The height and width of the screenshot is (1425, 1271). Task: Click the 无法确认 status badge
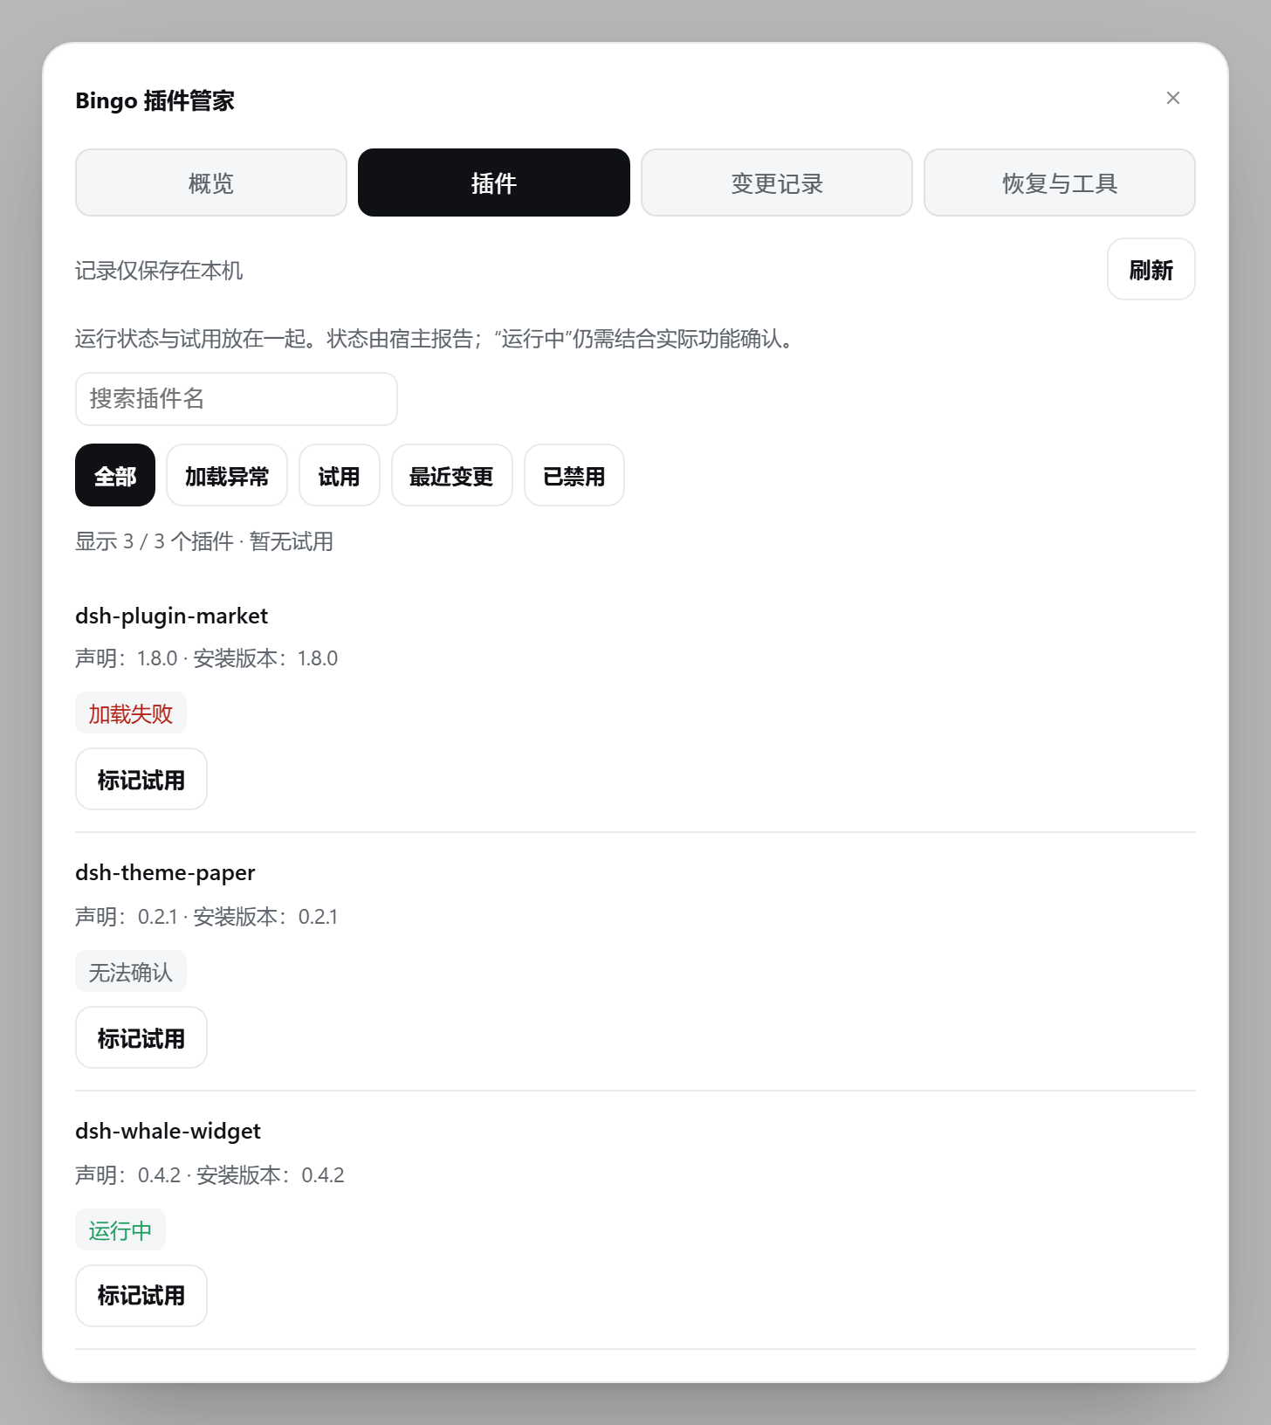click(131, 972)
